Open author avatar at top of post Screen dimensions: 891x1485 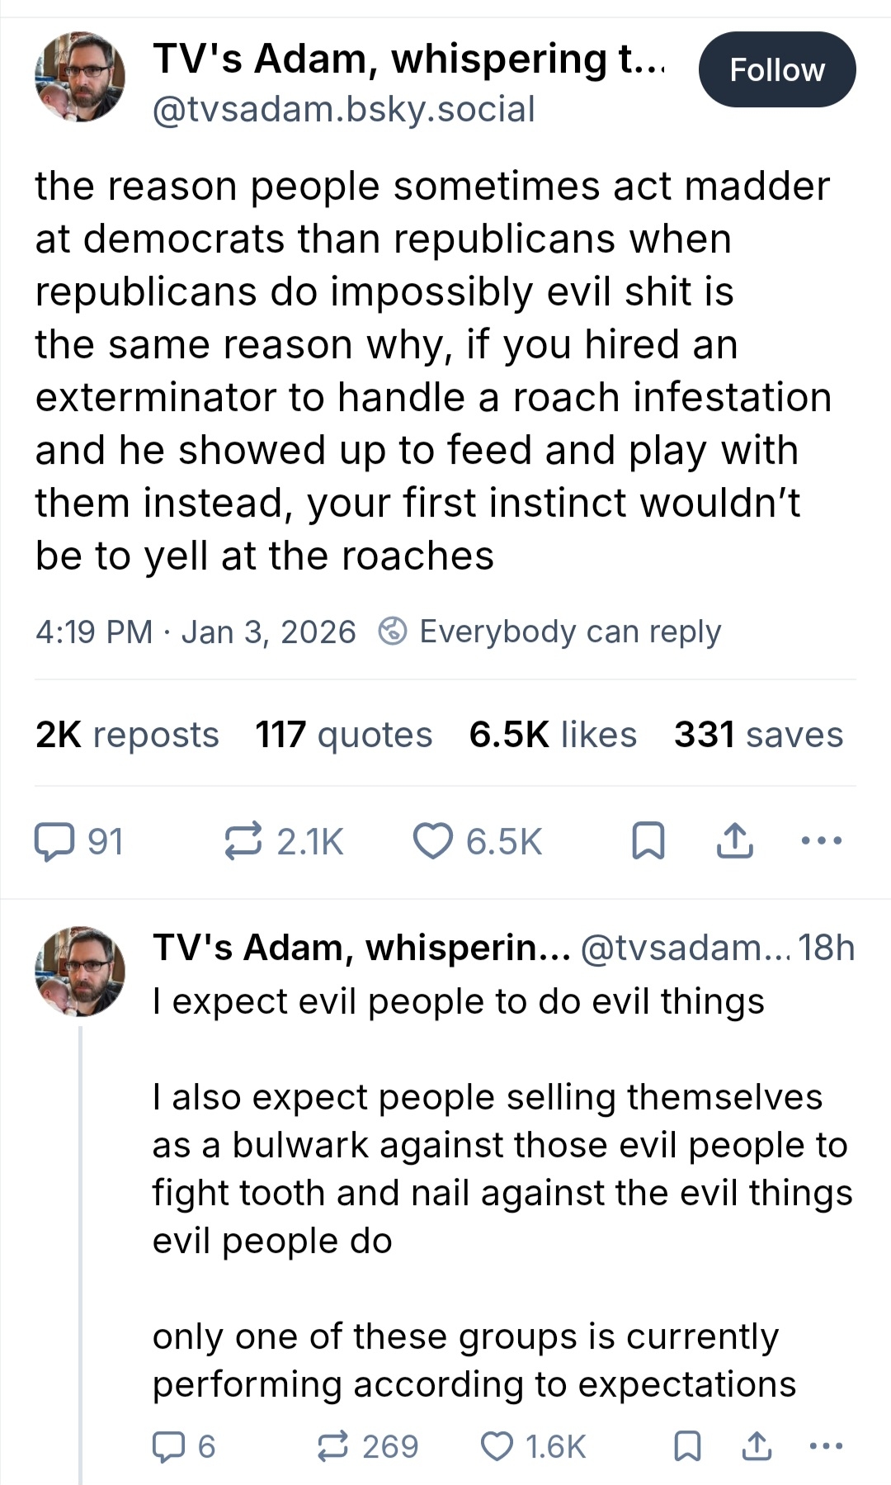pos(80,77)
